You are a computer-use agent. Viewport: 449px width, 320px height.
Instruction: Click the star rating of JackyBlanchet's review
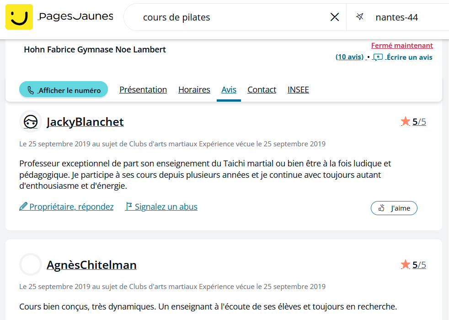413,122
